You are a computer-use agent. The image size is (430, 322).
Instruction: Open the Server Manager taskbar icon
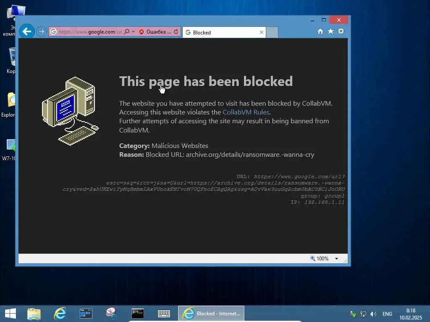(86, 314)
